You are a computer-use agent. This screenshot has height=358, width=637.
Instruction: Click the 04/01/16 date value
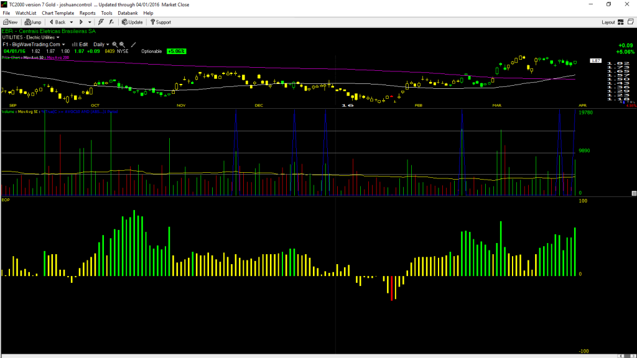tap(15, 51)
